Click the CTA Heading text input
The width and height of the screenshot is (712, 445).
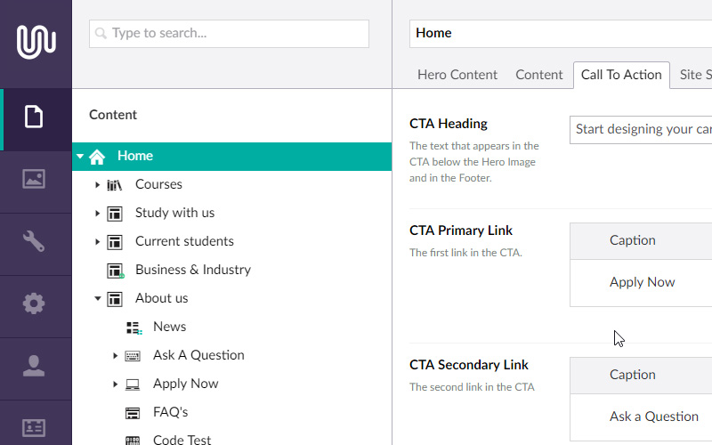(641, 129)
